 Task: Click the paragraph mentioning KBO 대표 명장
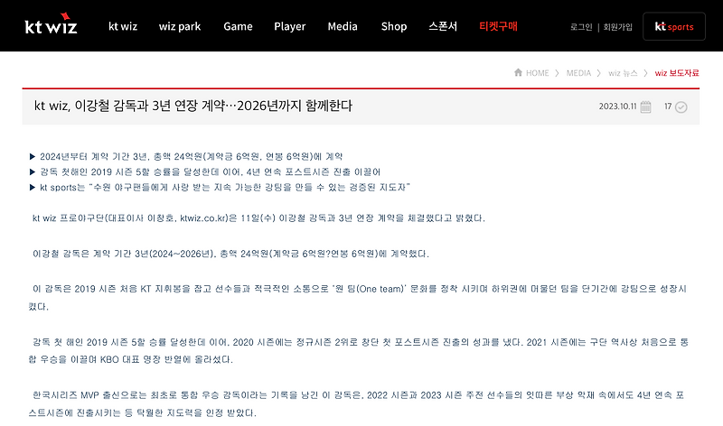coord(358,350)
